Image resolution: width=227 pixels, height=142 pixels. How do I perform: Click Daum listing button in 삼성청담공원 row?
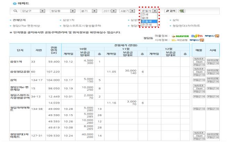[x=199, y=72]
